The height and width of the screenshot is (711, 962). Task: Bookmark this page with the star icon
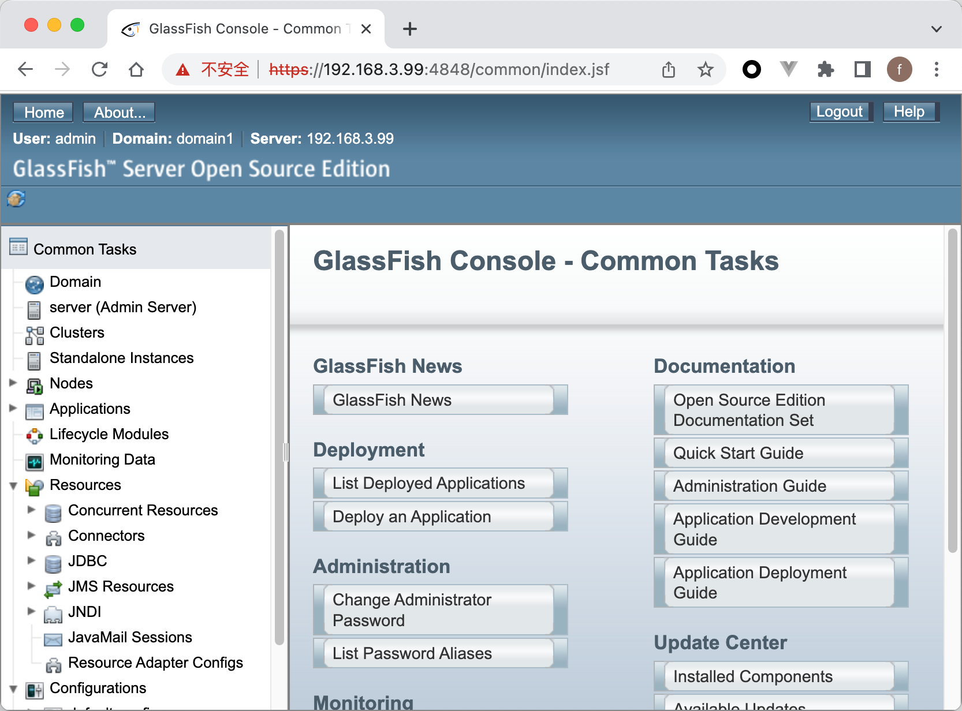coord(705,70)
